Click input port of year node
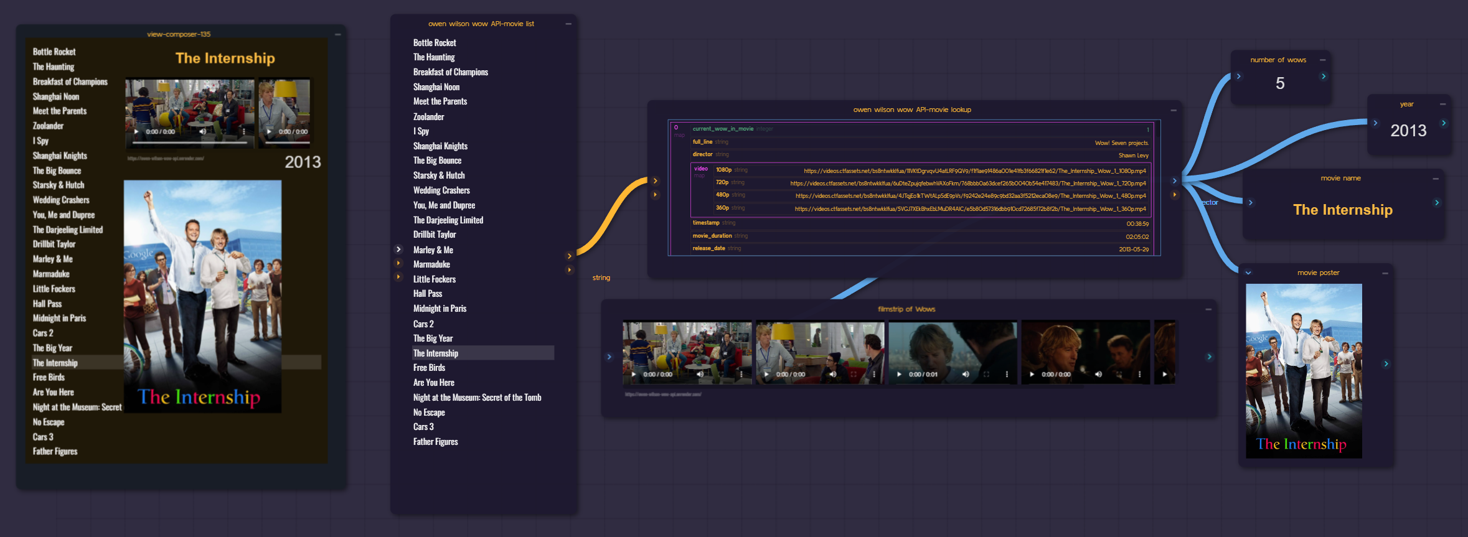1468x537 pixels. [x=1375, y=123]
